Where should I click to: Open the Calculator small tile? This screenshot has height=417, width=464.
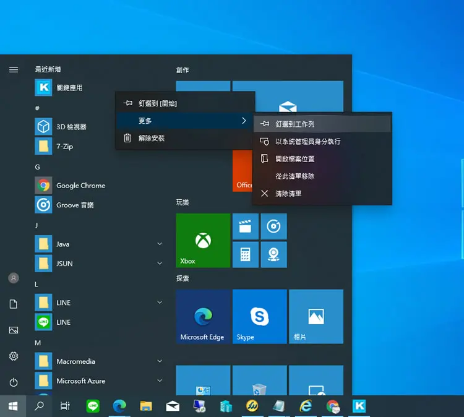pyautogui.click(x=246, y=254)
